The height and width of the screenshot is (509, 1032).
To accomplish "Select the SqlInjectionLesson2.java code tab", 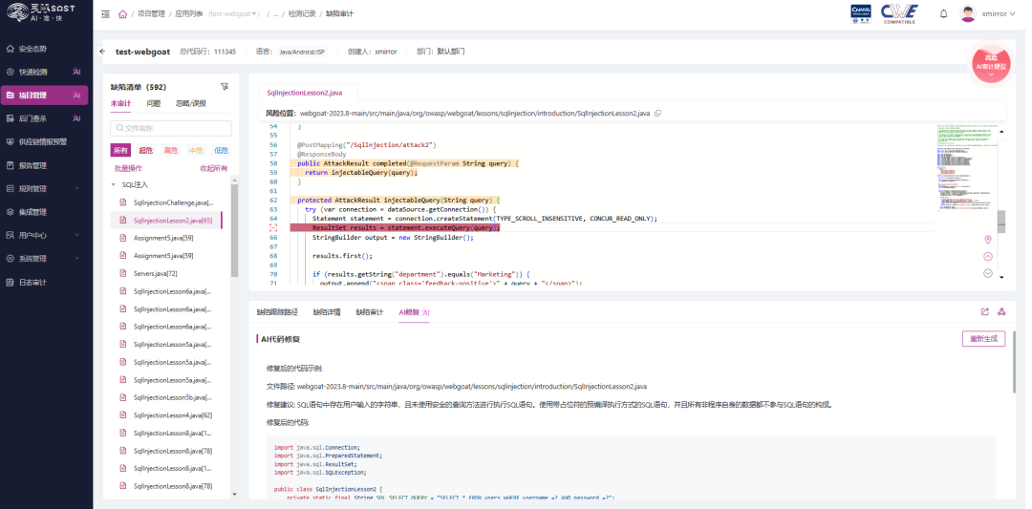I will 304,93.
